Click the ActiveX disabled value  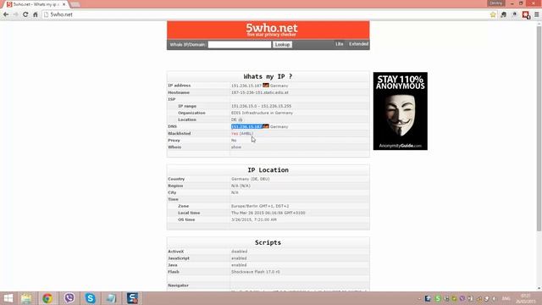[x=239, y=252]
